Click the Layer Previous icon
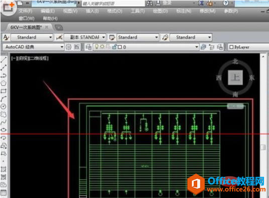 pyautogui.click(x=212, y=47)
